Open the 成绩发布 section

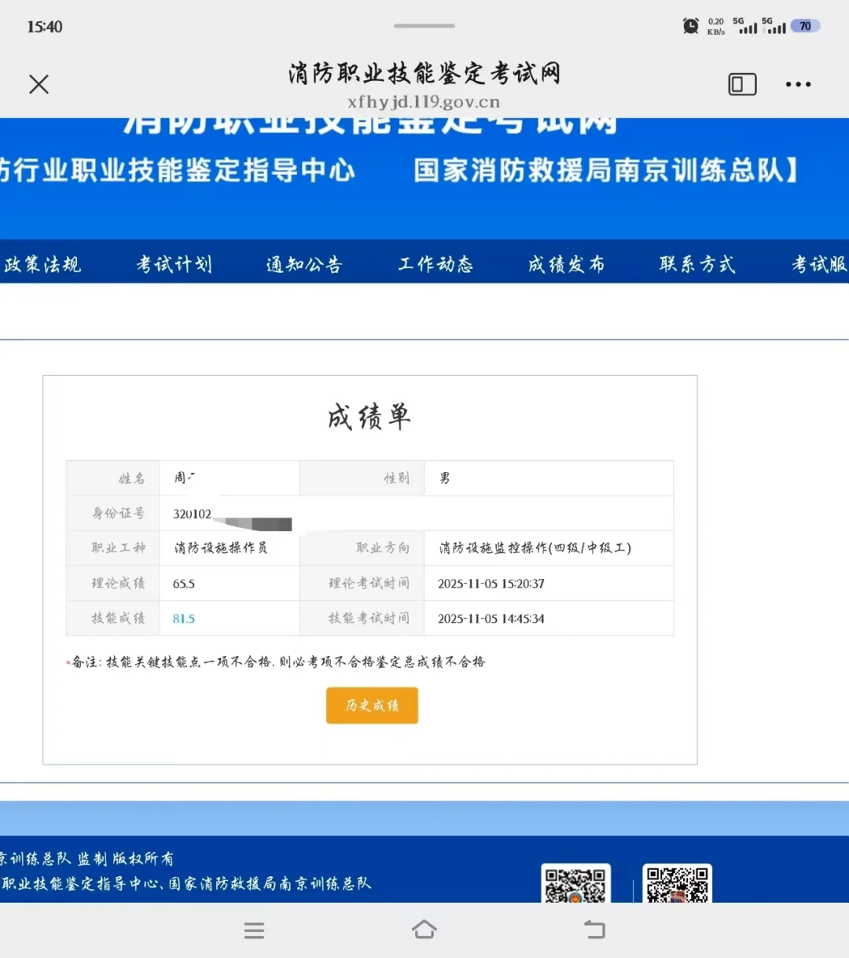(566, 264)
